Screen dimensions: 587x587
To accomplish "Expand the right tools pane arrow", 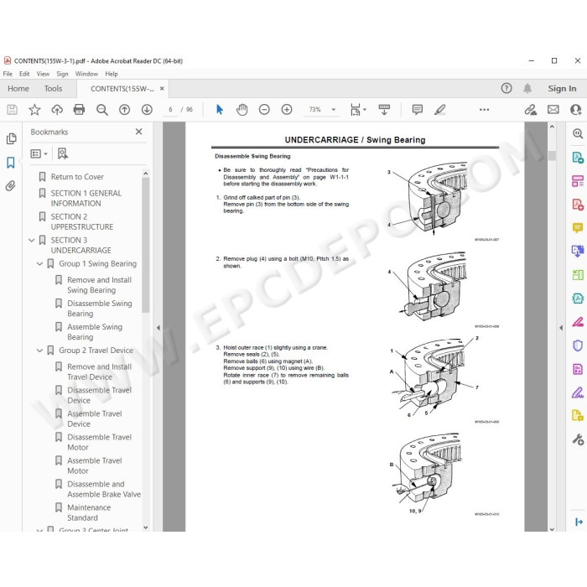I will pyautogui.click(x=579, y=522).
